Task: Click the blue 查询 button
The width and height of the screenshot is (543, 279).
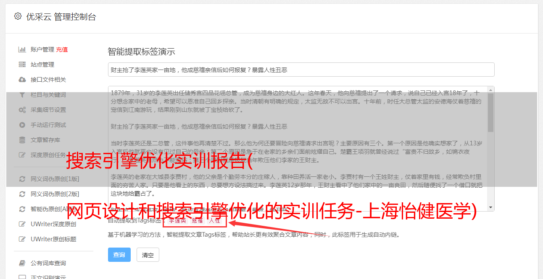Action: pos(119,255)
